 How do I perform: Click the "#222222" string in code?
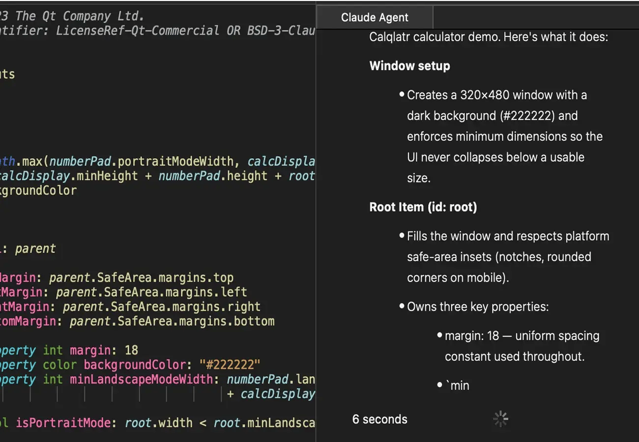pyautogui.click(x=230, y=365)
